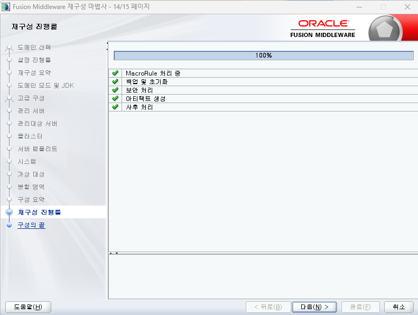This screenshot has width=418, height=315.
Task: Click the MacroRule 처리 중 row text
Action: click(153, 73)
